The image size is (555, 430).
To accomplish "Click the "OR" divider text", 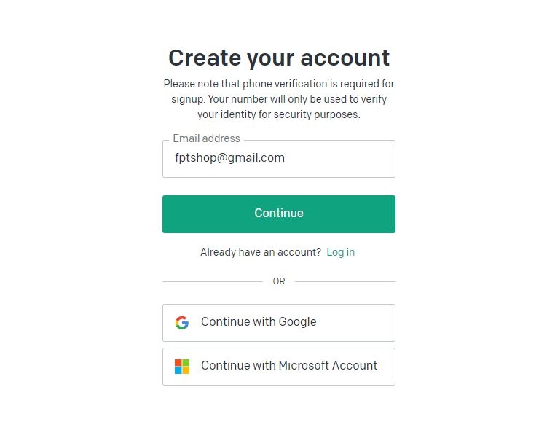I will point(279,281).
